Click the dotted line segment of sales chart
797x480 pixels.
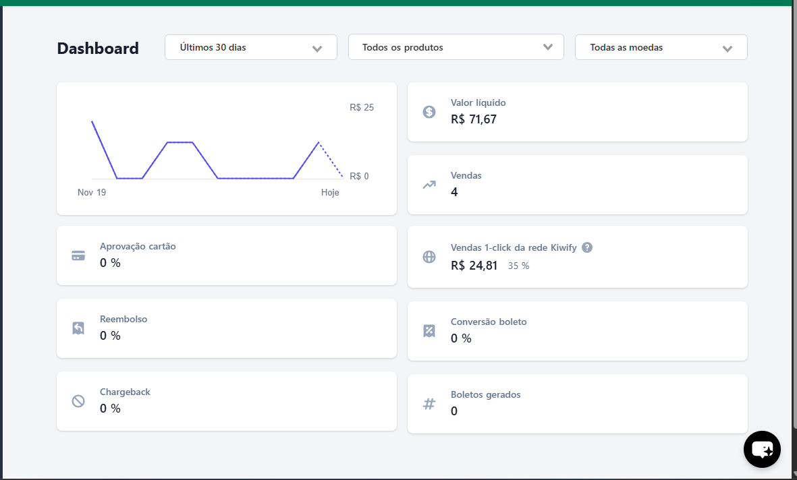tap(331, 160)
